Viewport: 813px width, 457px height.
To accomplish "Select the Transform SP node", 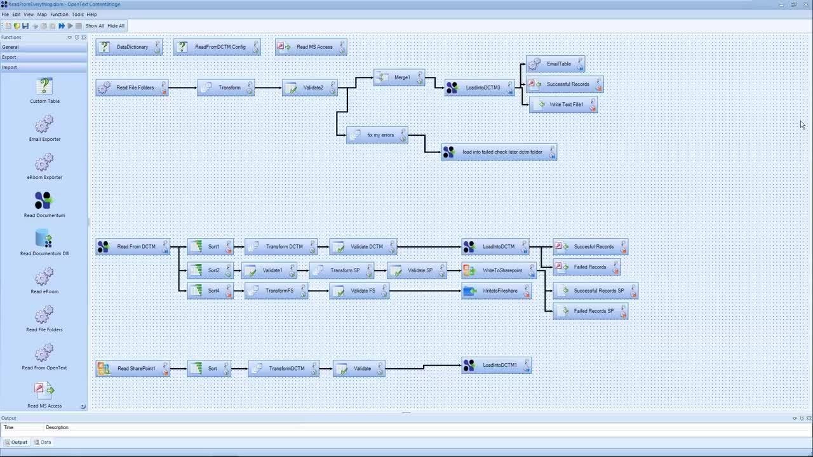I will [342, 270].
